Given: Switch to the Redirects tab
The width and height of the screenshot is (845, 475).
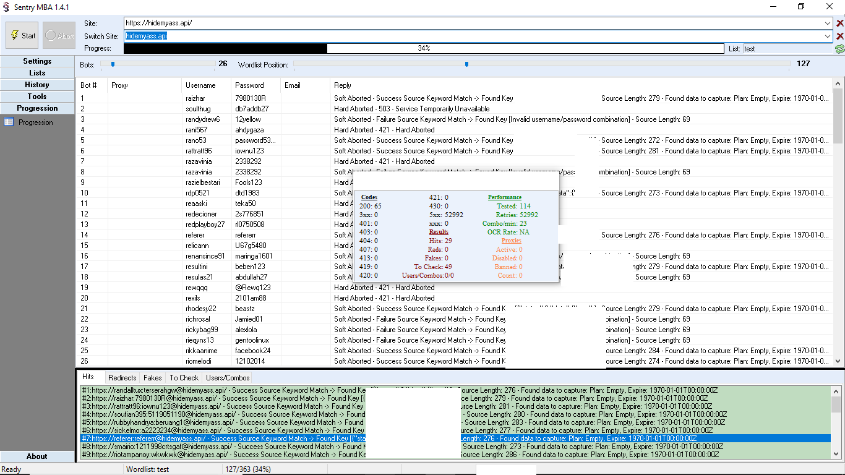Looking at the screenshot, I should tap(122, 377).
